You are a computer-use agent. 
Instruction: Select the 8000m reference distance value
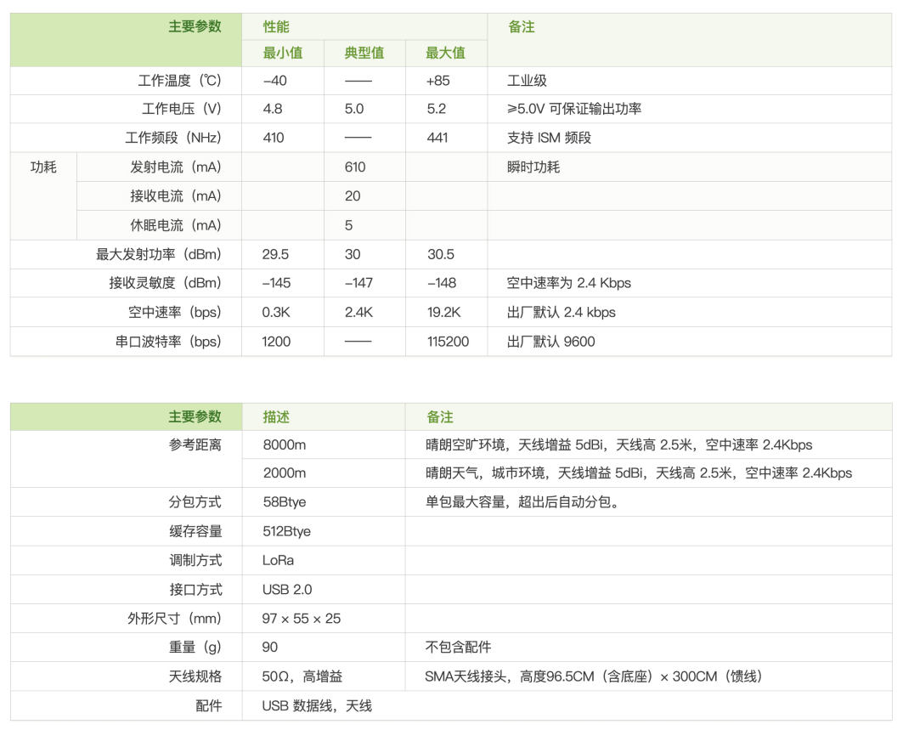285,444
